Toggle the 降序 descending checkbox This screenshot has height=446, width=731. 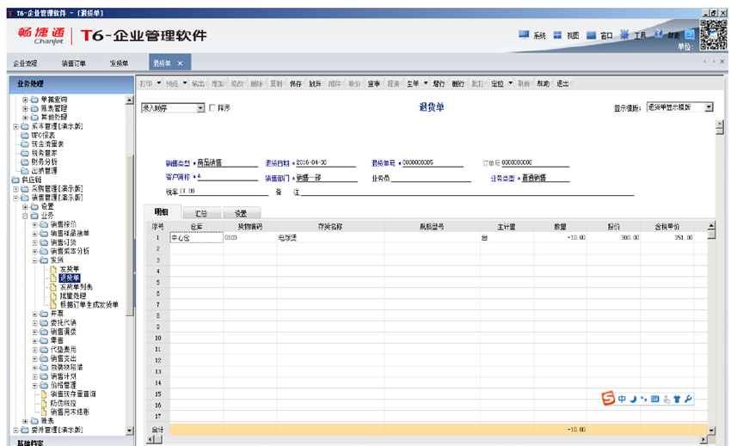(x=212, y=107)
